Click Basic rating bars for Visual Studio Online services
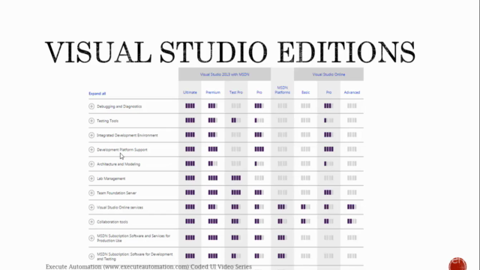480x270 pixels. [305, 207]
